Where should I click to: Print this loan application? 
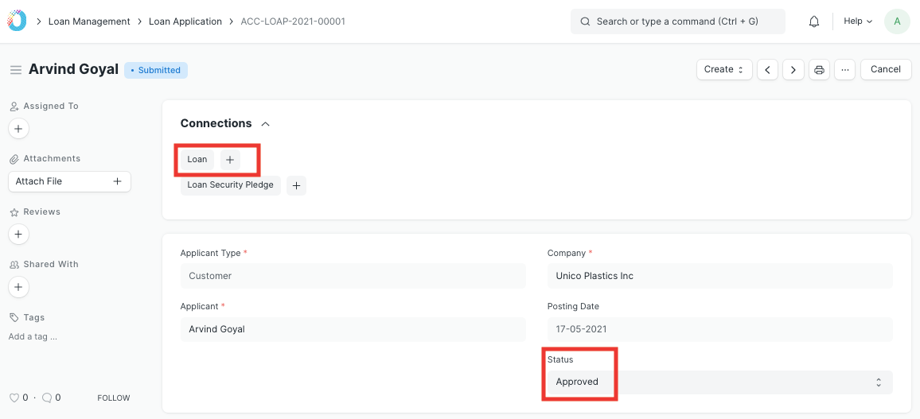coord(819,70)
